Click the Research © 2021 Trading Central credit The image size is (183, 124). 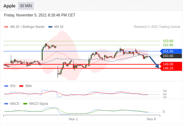pos(157,27)
